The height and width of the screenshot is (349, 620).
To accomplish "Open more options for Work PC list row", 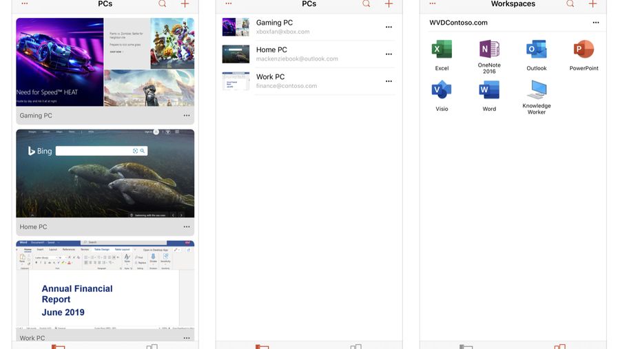I will [x=389, y=81].
